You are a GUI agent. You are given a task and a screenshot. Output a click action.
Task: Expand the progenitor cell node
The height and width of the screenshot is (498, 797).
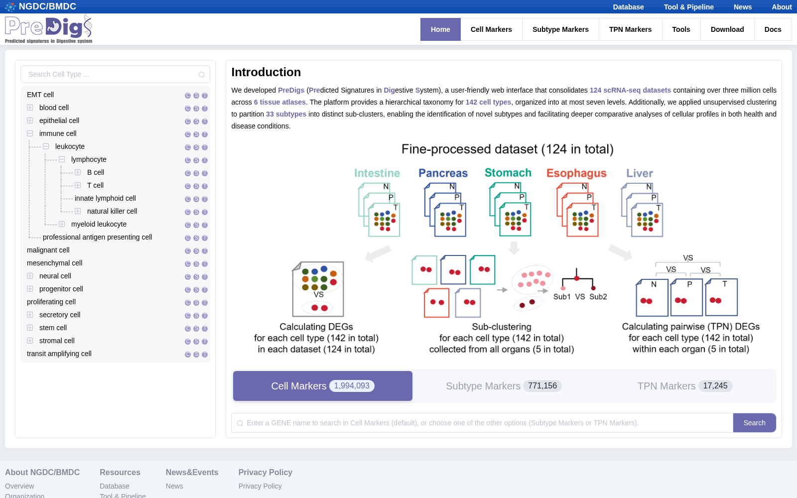30,289
